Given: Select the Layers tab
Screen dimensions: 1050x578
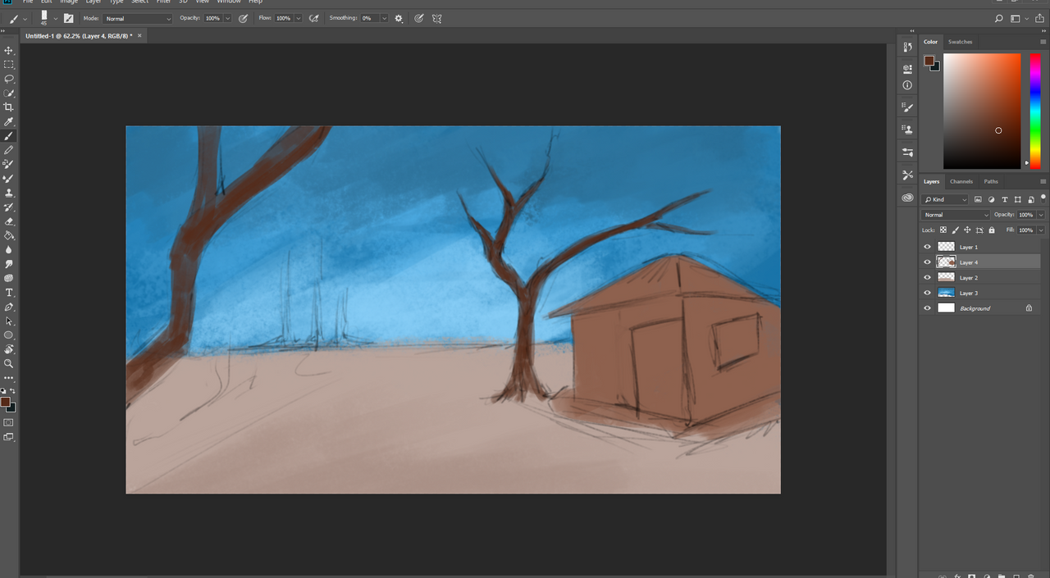Looking at the screenshot, I should pos(931,181).
